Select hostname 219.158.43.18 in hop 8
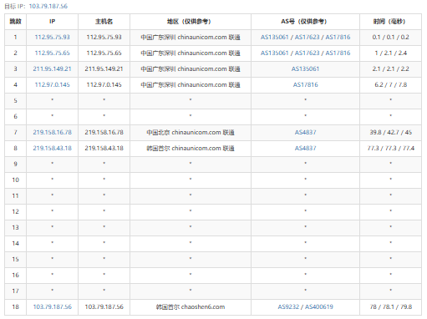This screenshot has height=319, width=427. [x=104, y=148]
